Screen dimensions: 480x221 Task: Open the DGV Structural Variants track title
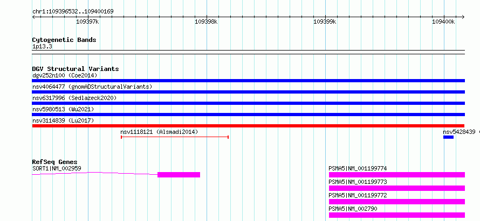click(x=76, y=69)
